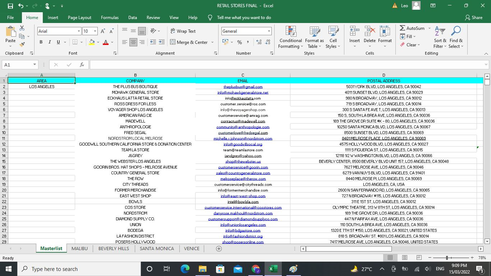The image size is (491, 276).
Task: Adjust the zoom slider in the status bar
Action: pyautogui.click(x=447, y=258)
